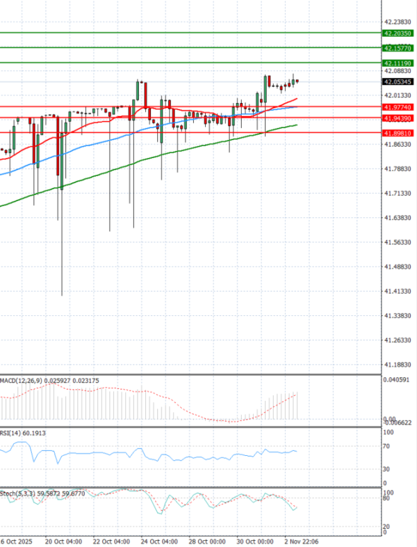
Task: Select the green 42.15770 price level label
Action: click(x=398, y=48)
